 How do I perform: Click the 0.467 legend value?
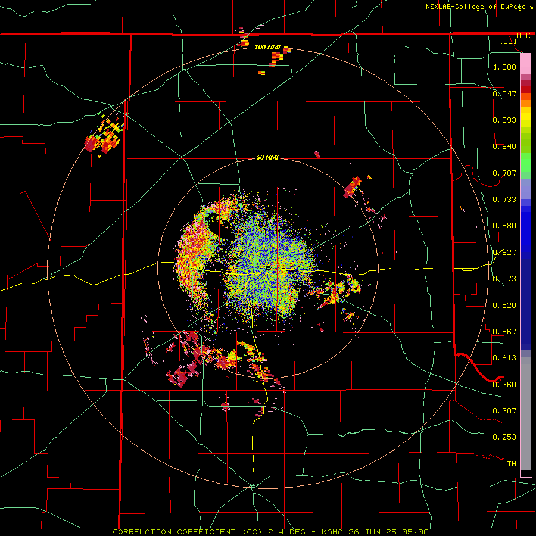[504, 332]
